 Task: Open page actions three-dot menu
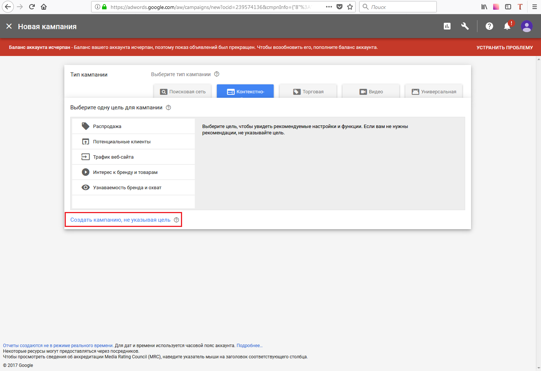(329, 7)
